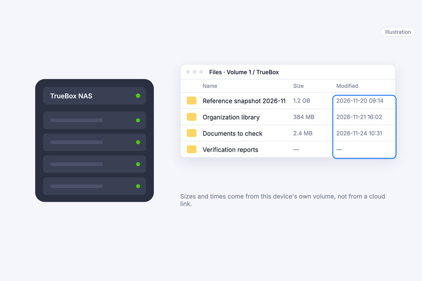Select the 'Organization library' file name

click(x=231, y=117)
